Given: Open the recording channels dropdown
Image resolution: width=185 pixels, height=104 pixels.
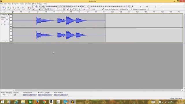Looking at the screenshot, I should click(x=125, y=9).
